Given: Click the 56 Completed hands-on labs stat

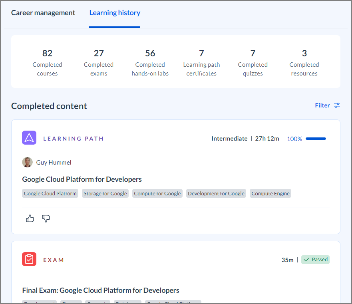Looking at the screenshot, I should pos(150,63).
